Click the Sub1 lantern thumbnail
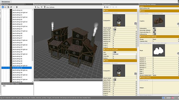The image size is (179, 100). coord(119,20)
